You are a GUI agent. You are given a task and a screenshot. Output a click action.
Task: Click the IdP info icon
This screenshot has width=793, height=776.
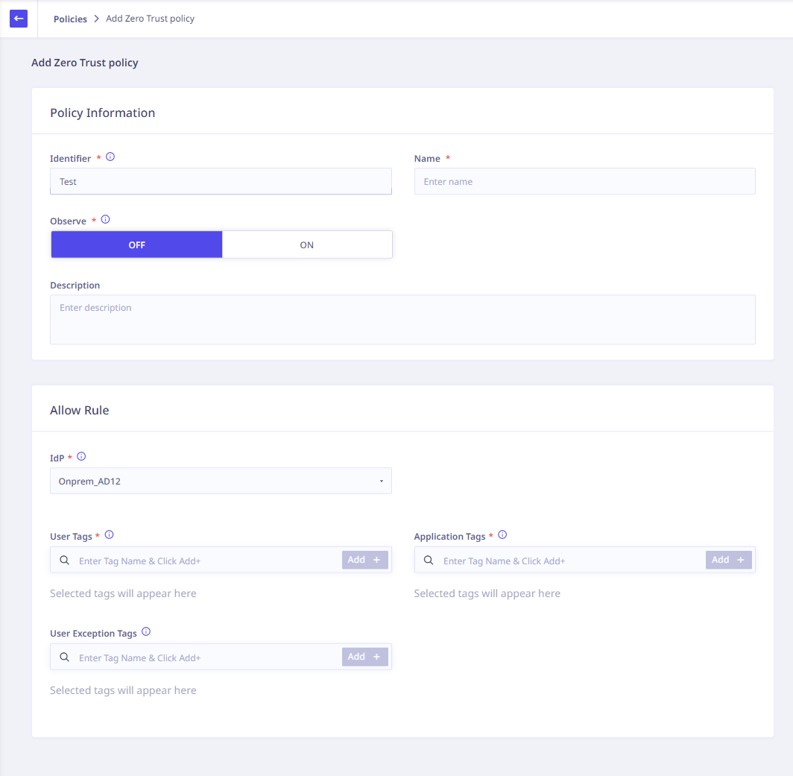pos(81,456)
